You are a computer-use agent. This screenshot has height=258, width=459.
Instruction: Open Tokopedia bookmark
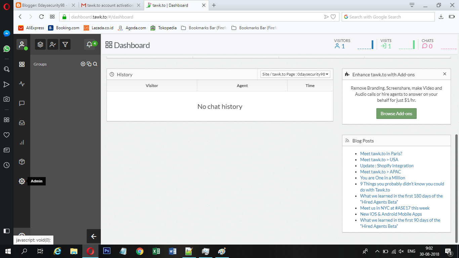164,28
